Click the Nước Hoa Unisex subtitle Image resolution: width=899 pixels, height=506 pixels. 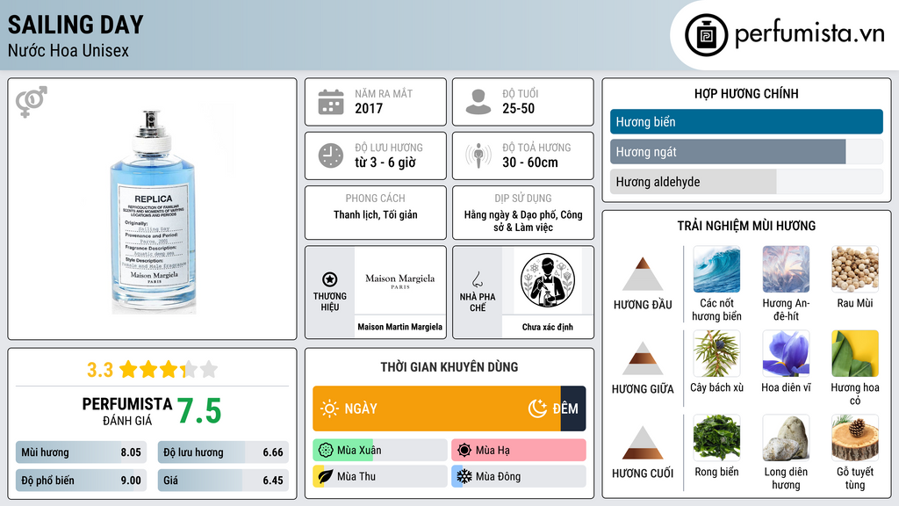point(68,51)
